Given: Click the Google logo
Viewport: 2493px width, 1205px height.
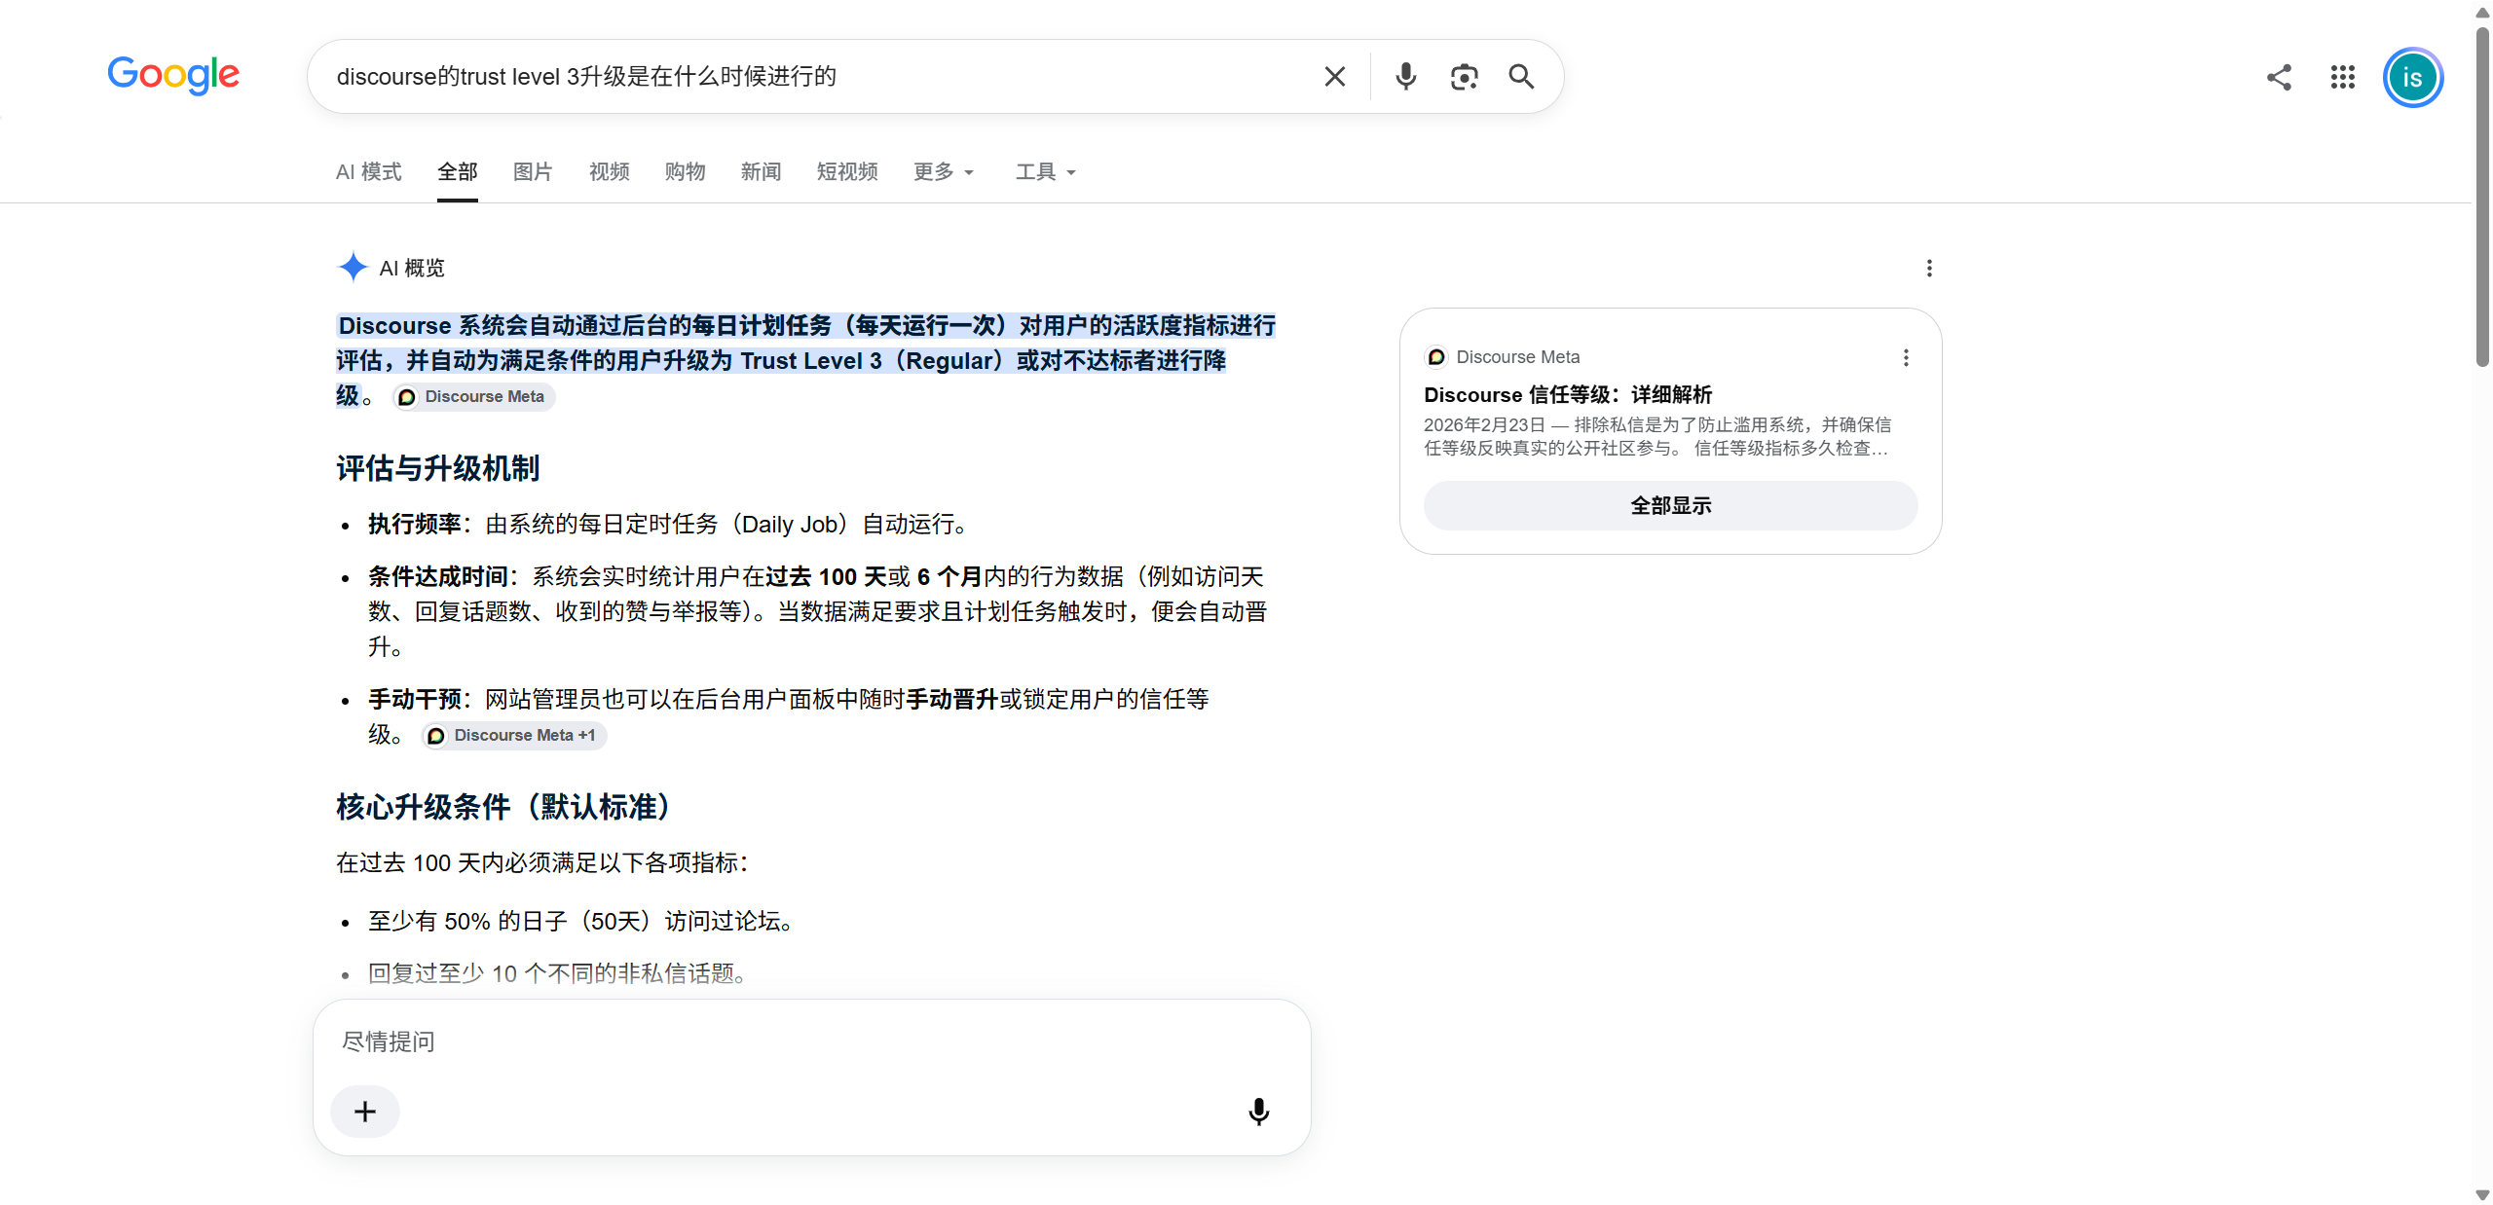Looking at the screenshot, I should pyautogui.click(x=173, y=75).
